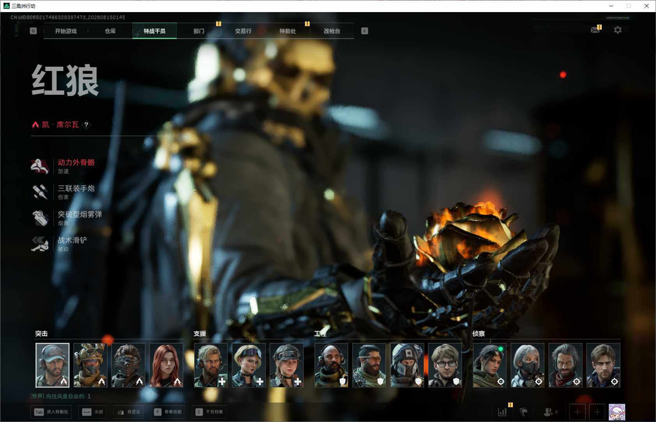The width and height of the screenshot is (656, 422).
Task: Switch to the 仓库 tab
Action: point(110,31)
